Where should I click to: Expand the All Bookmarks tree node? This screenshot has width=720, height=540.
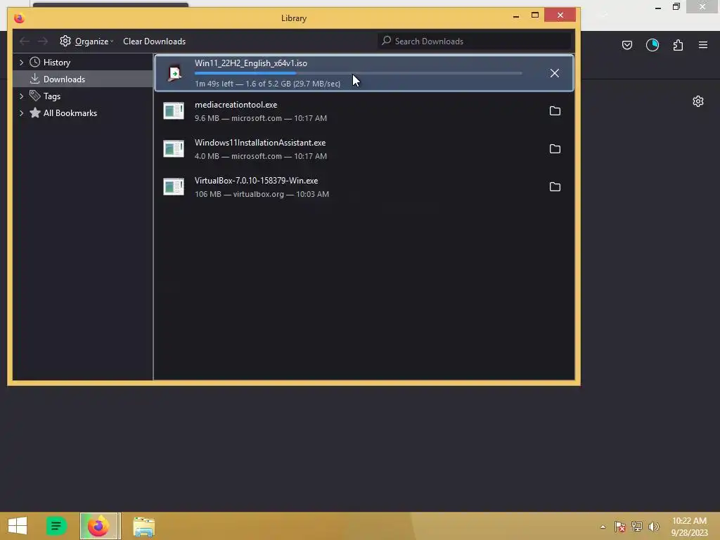[21, 113]
